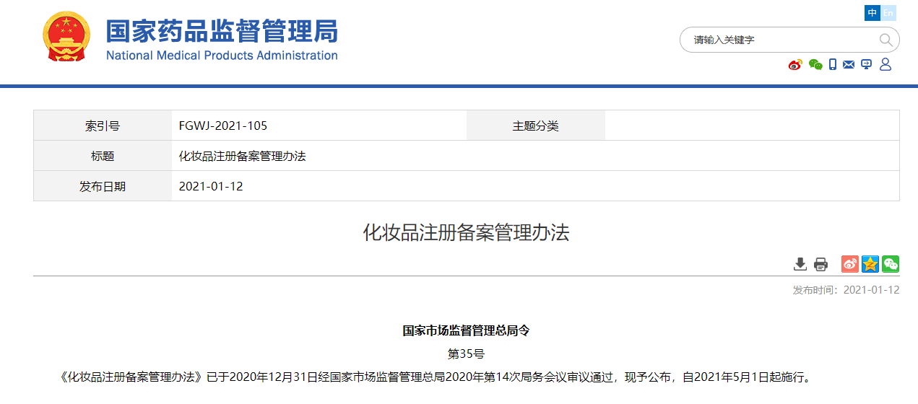Open the user account icon
The image size is (918, 404).
point(885,65)
